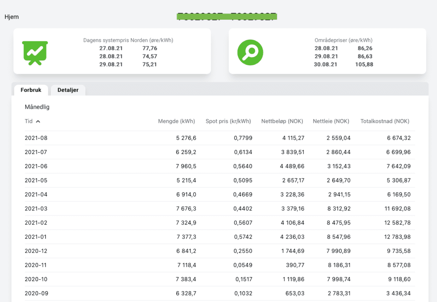Click the Dagens systempris Norden heading
Viewport: 437px width, 302px height.
click(128, 40)
